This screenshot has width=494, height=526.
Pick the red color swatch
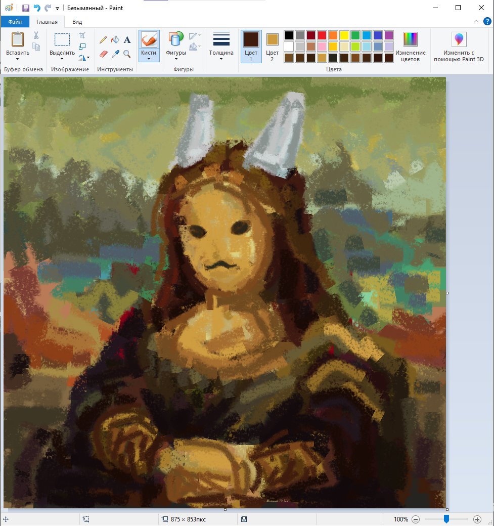click(x=322, y=35)
